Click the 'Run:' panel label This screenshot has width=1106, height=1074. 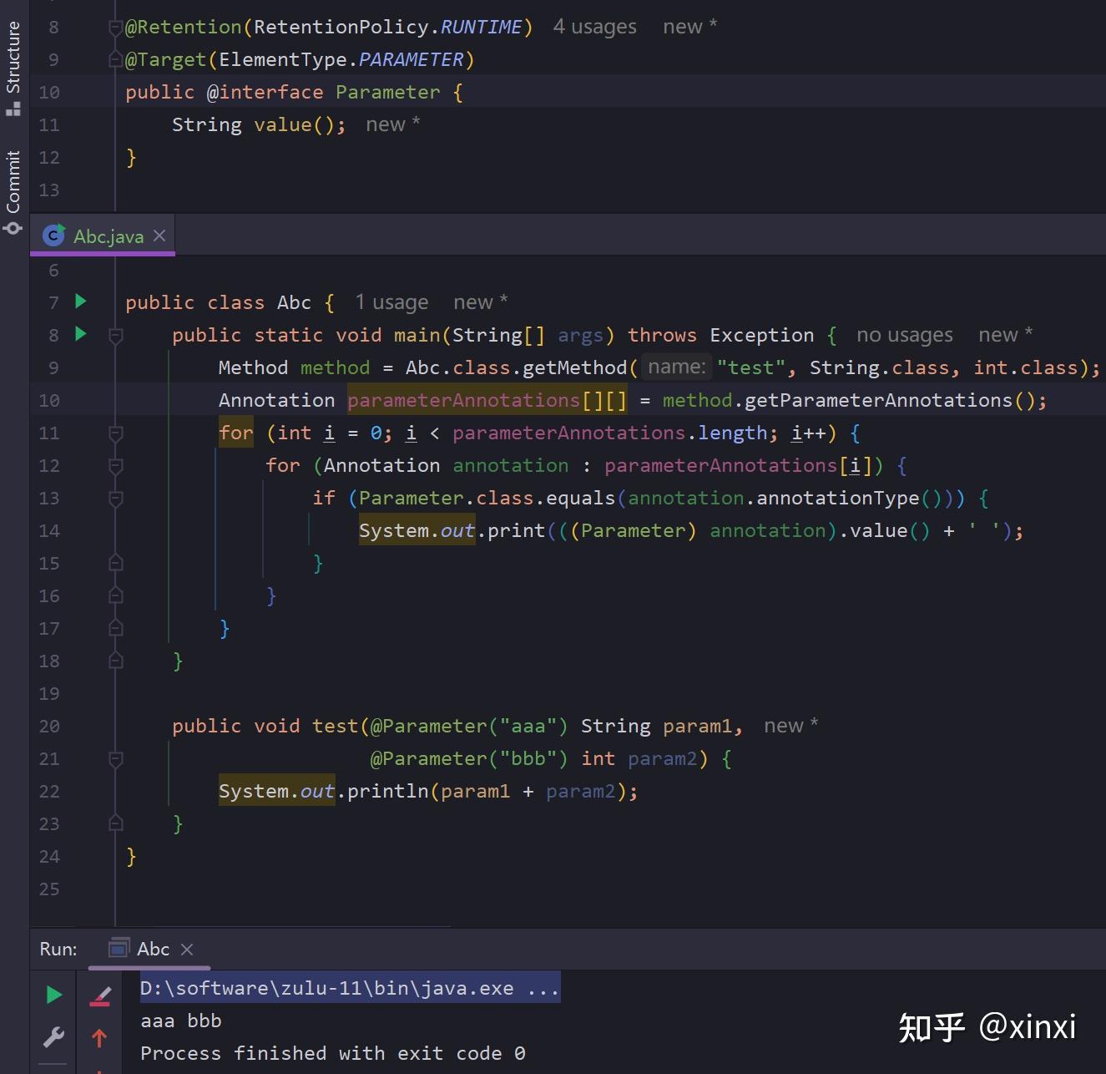pyautogui.click(x=58, y=949)
